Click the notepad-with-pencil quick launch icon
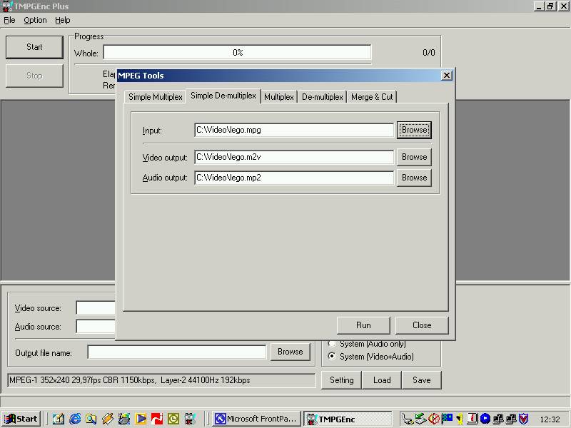The image size is (571, 428). coord(59,419)
